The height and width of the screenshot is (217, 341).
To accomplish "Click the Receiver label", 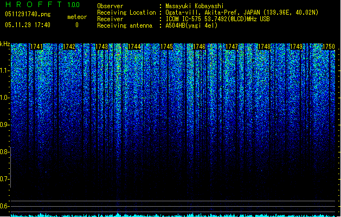I will (110, 19).
